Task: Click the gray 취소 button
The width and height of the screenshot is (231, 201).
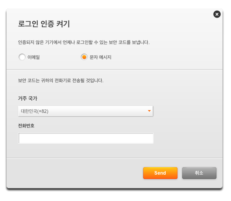Action: pyautogui.click(x=199, y=173)
